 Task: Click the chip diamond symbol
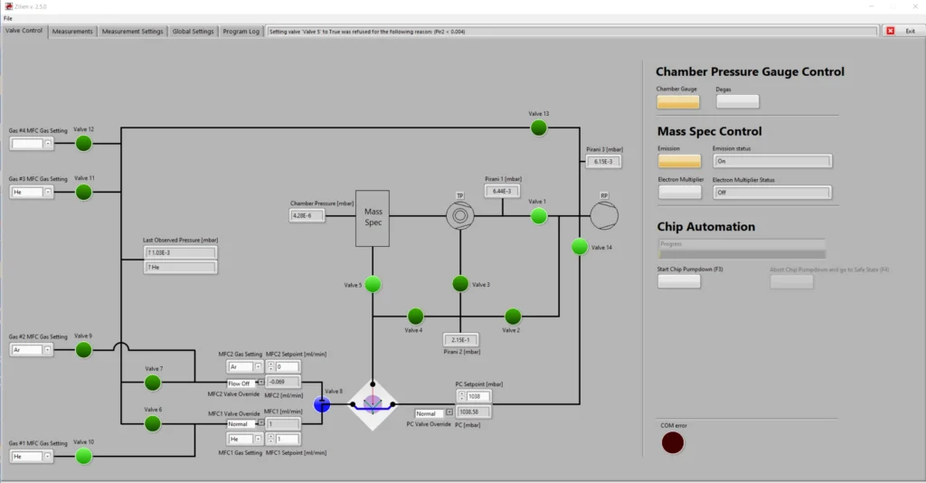[x=373, y=405]
